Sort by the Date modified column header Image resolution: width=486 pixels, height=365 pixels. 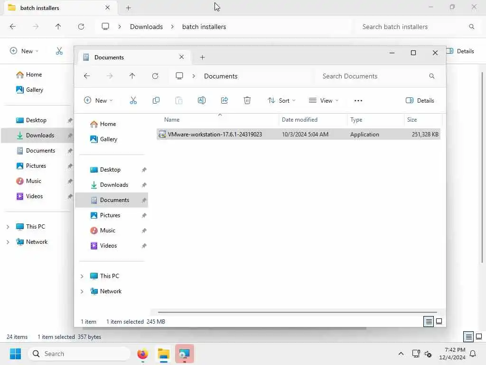[299, 120]
